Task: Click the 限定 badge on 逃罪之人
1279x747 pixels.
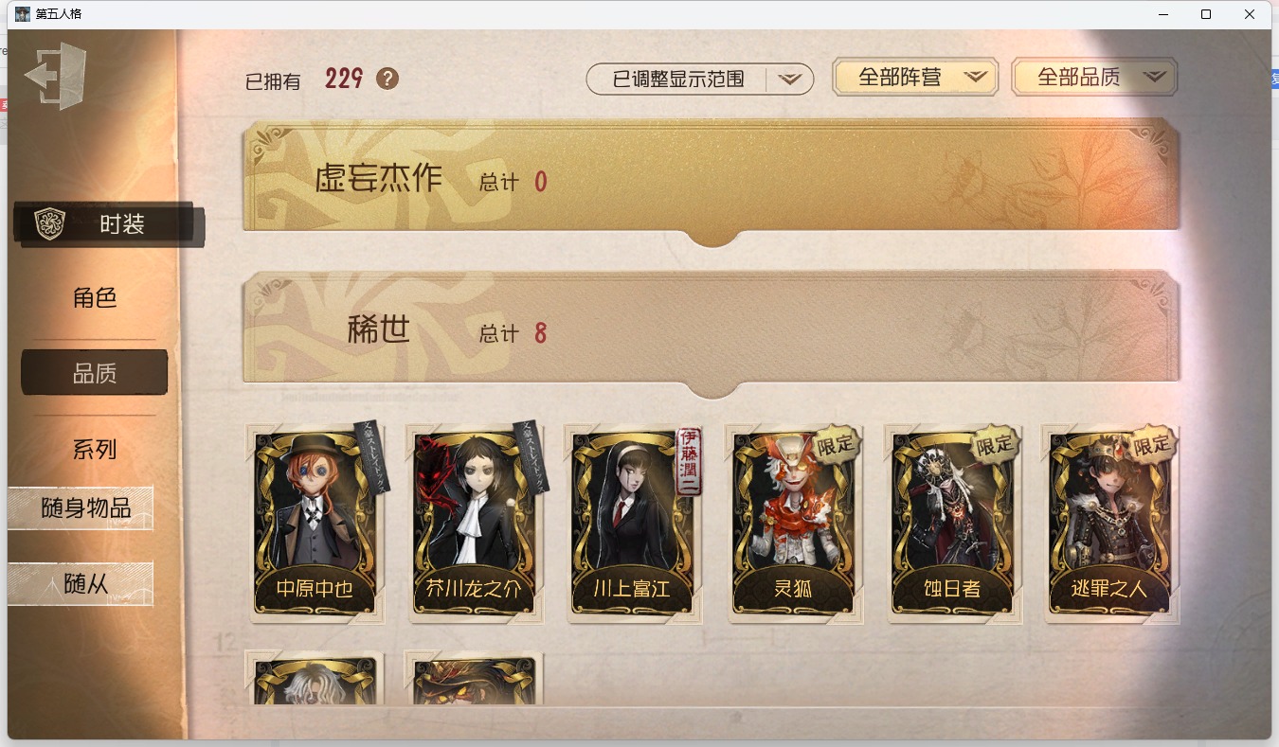Action: point(1153,444)
